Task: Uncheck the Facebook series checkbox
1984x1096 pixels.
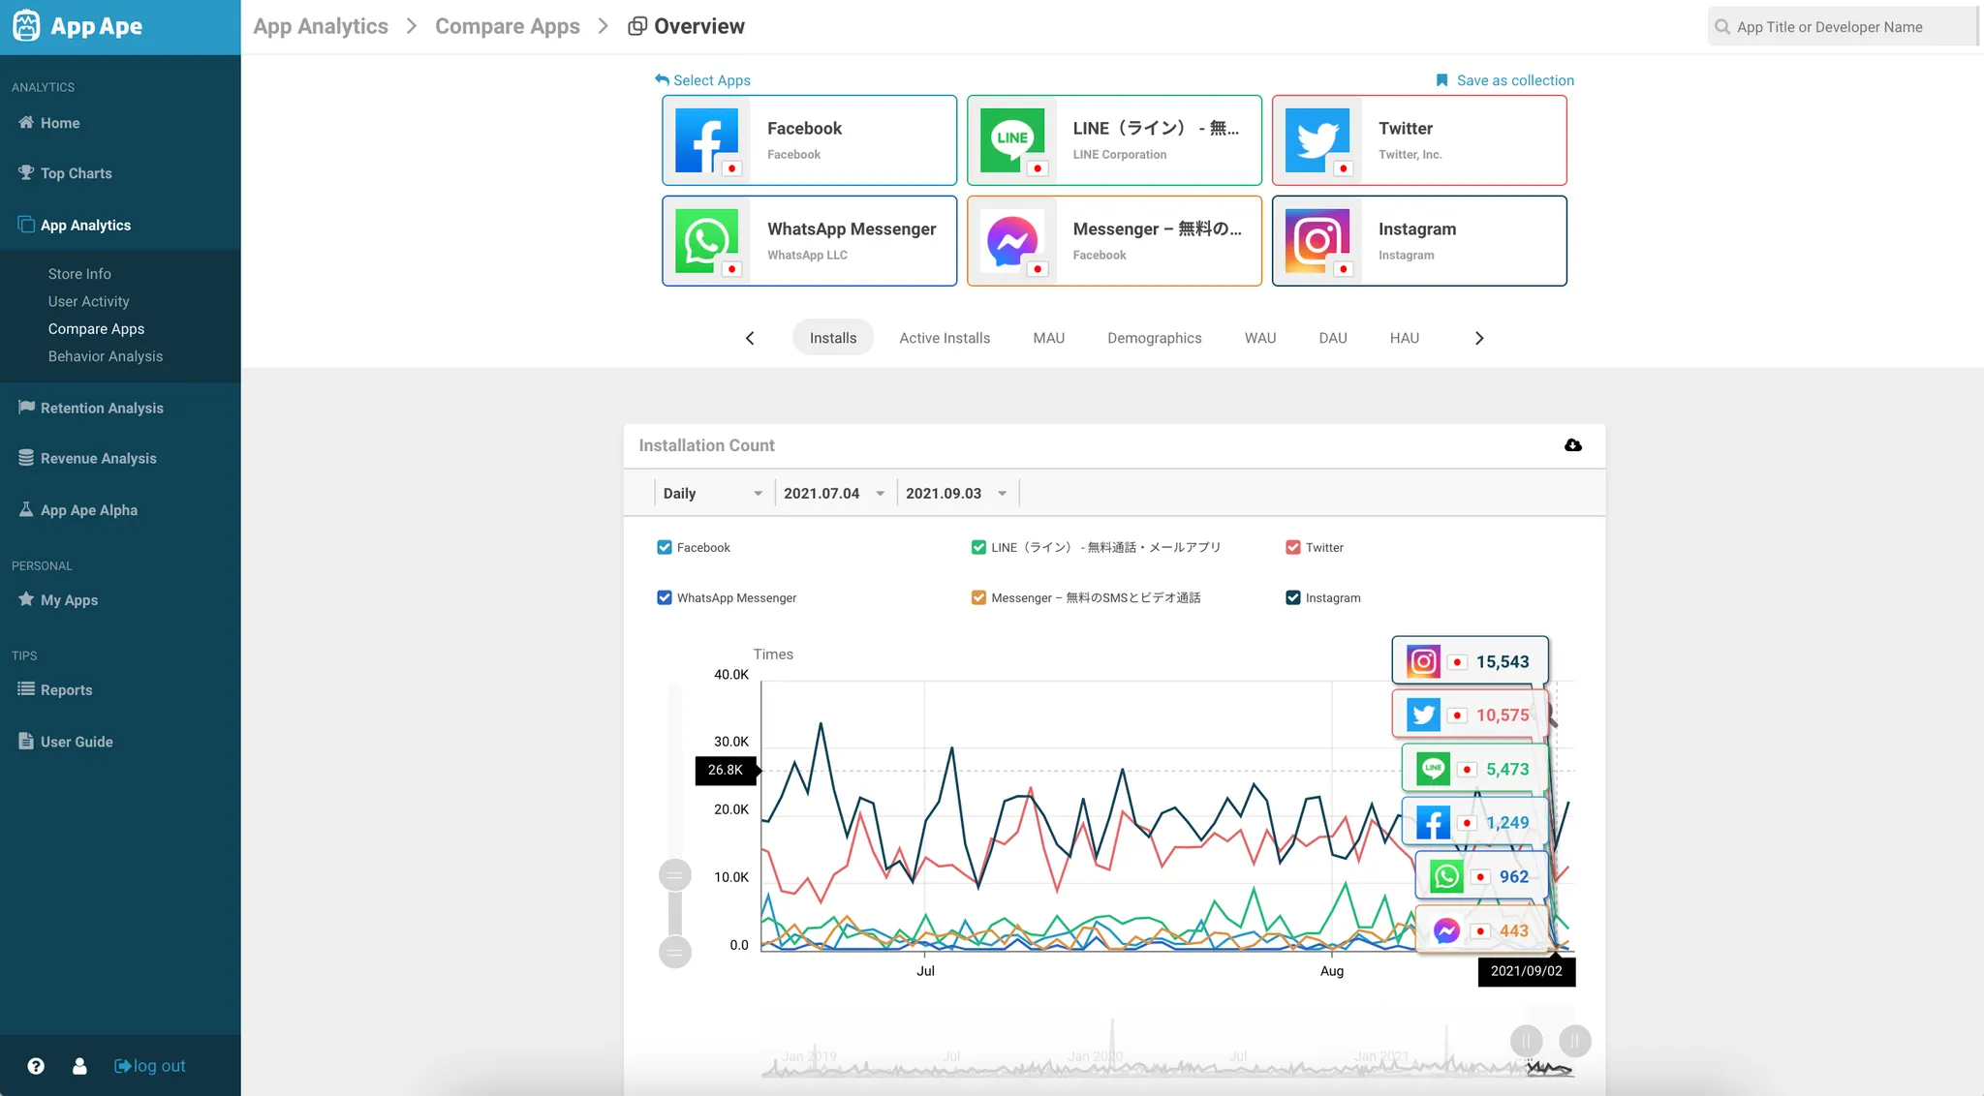Action: [x=665, y=547]
